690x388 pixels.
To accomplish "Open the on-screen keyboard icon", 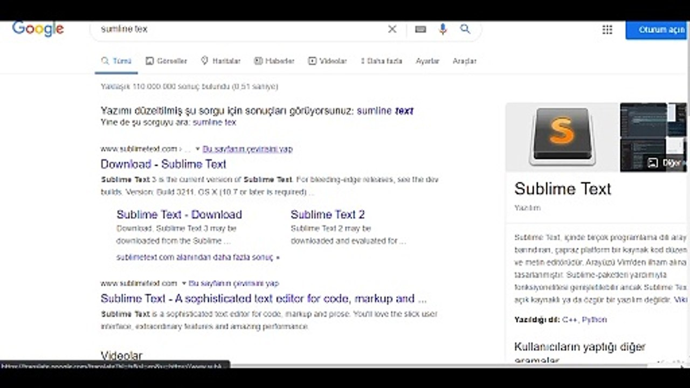I will (420, 29).
